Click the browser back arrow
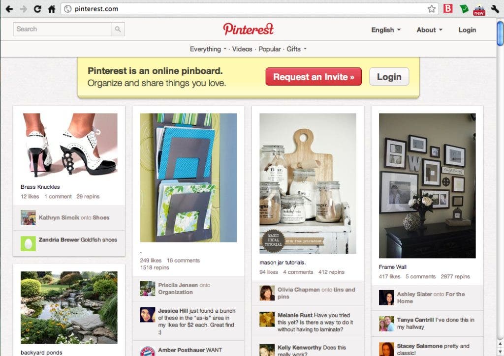 9,9
